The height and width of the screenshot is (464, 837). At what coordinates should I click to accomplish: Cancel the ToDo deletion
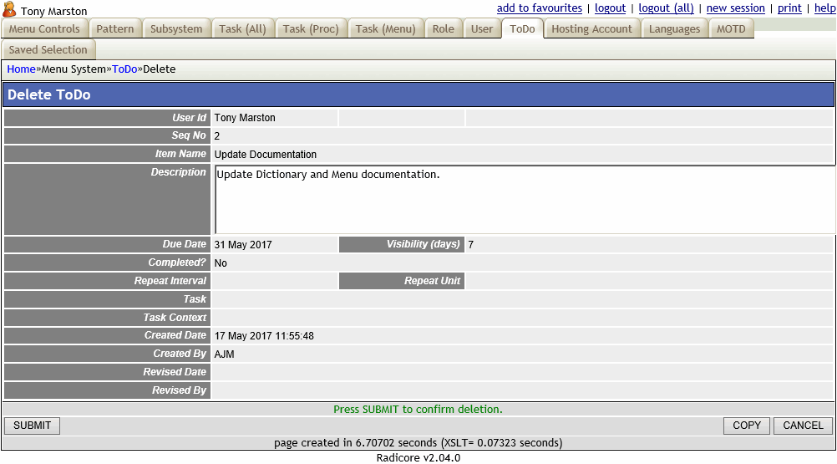[803, 426]
